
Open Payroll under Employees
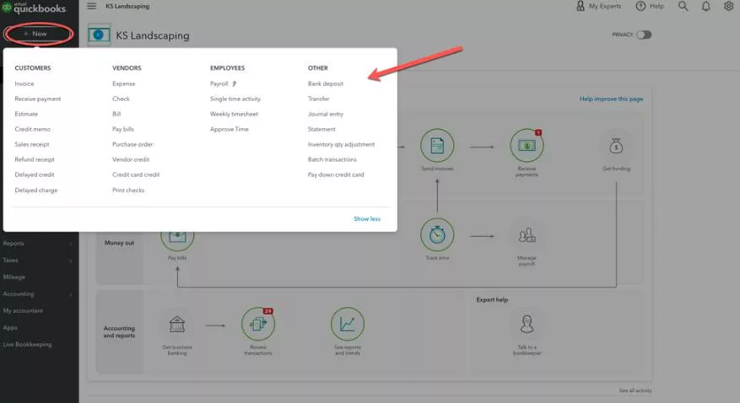[219, 84]
